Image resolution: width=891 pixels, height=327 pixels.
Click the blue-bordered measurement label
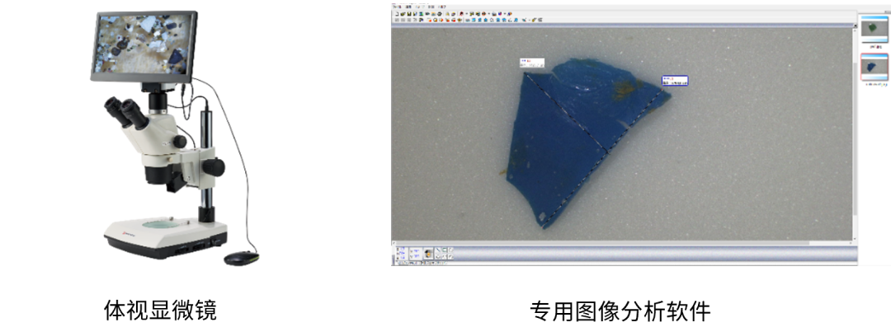pyautogui.click(x=675, y=81)
